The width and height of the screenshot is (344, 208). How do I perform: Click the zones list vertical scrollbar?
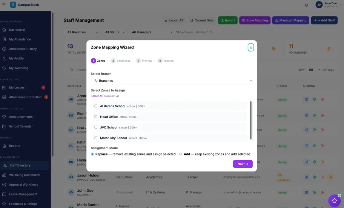click(x=251, y=120)
